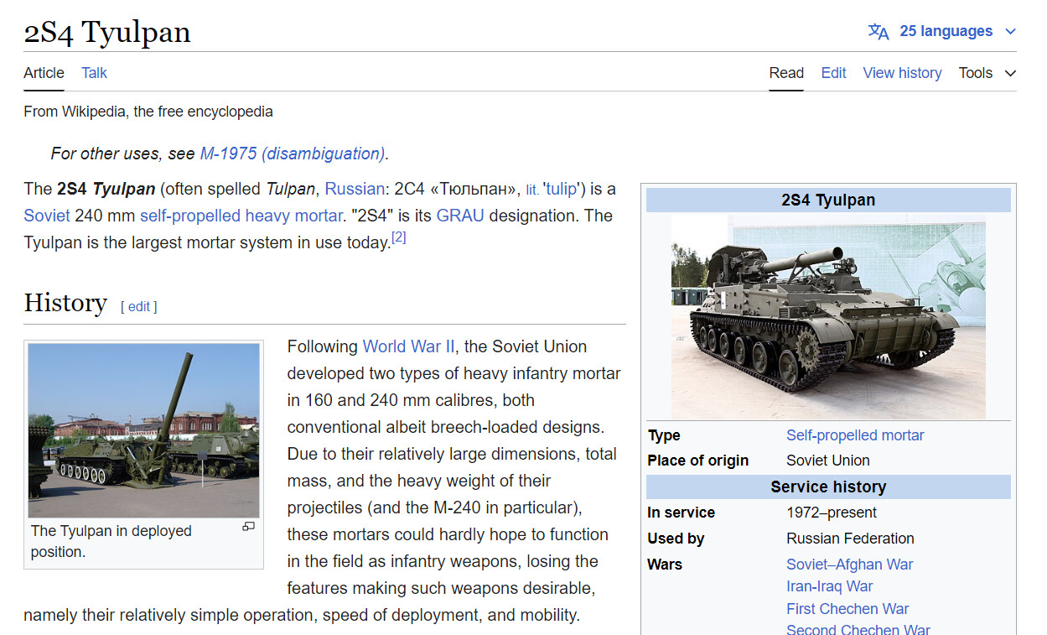The width and height of the screenshot is (1047, 635).
Task: Open the GRAU designation link
Action: pos(460,216)
